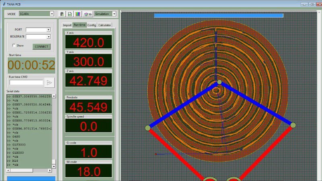The image size is (322, 181).
Task: Open the MODE SCARA dropdown
Action: click(52, 14)
